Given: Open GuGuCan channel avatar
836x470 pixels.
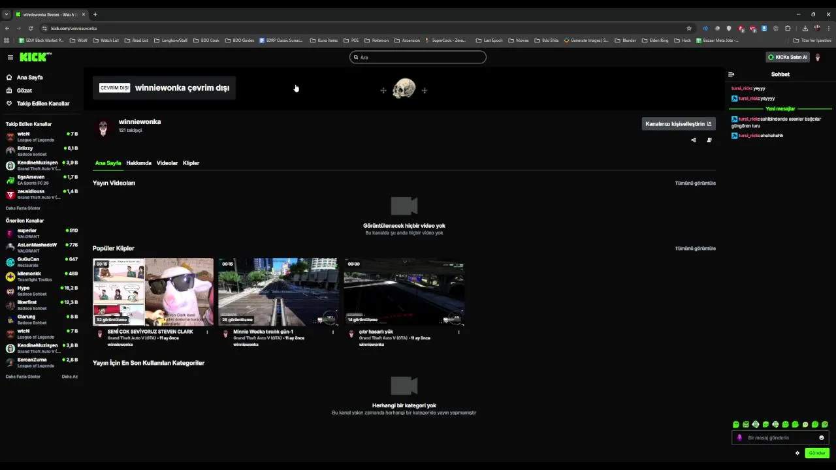Looking at the screenshot, I should point(10,262).
